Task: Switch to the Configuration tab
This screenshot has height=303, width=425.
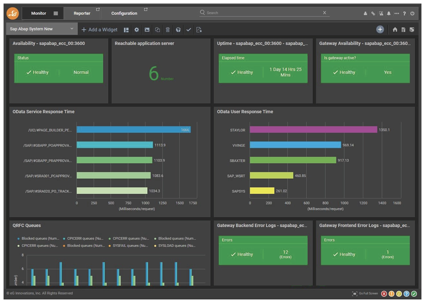Action: [124, 13]
